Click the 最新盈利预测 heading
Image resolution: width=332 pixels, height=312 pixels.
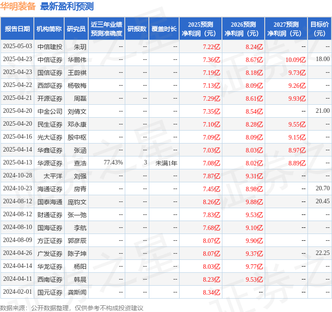click(x=67, y=6)
